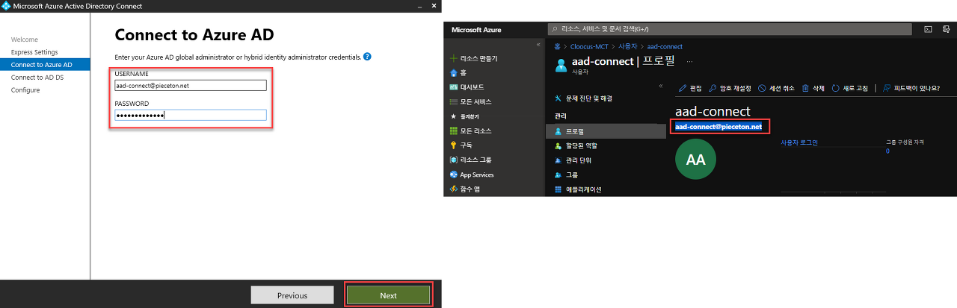The width and height of the screenshot is (957, 308).
Task: Collapse the Azure portal left navigation menu
Action: coord(538,45)
